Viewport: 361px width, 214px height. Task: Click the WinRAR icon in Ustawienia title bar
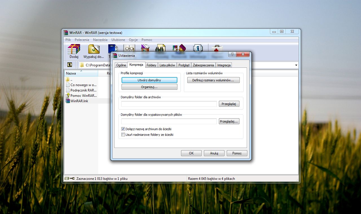click(x=115, y=55)
